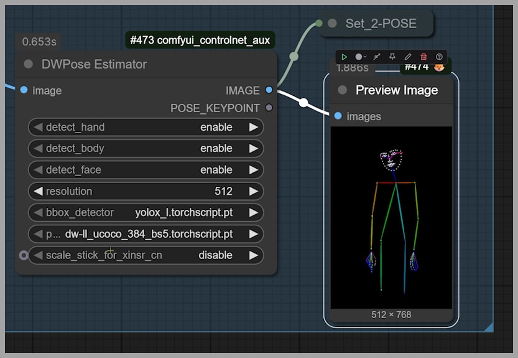The width and height of the screenshot is (518, 358).
Task: Open help with question mark icon
Action: coord(439,57)
